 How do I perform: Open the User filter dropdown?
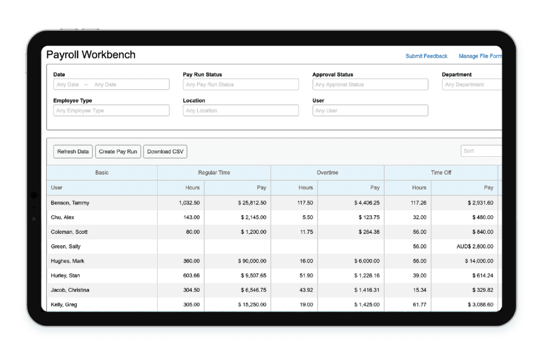coord(370,110)
